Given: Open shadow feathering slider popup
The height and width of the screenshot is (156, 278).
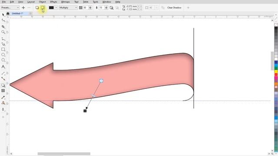Looking at the screenshot, I should [106, 8].
